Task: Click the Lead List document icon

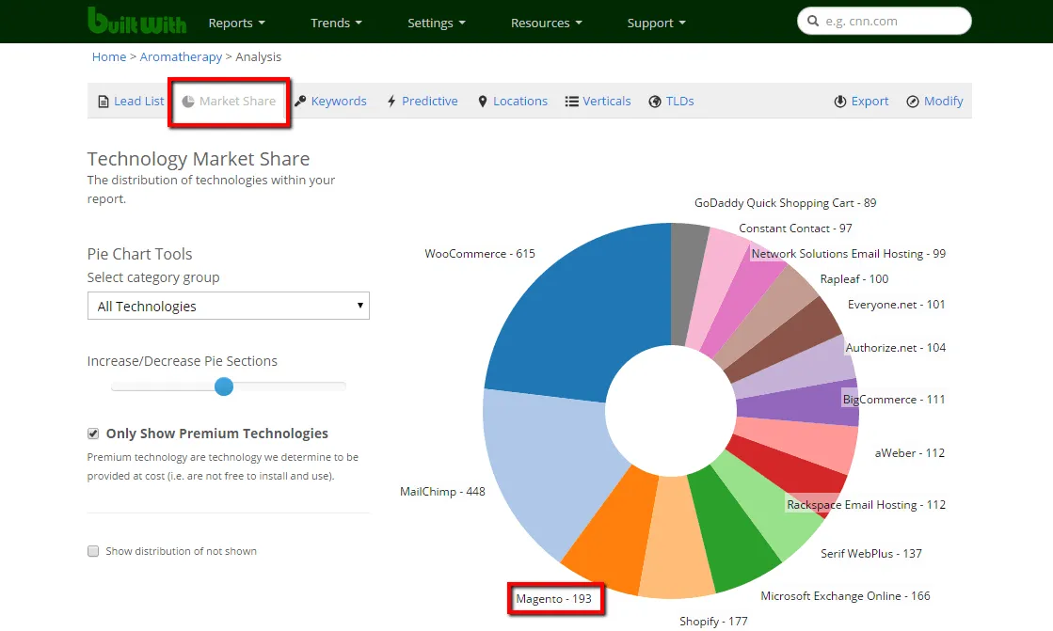Action: (x=104, y=102)
